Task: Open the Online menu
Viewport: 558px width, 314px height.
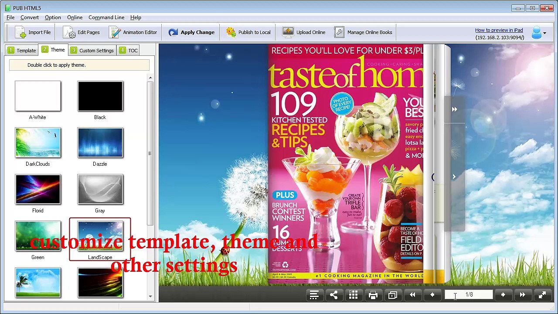Action: 75,17
